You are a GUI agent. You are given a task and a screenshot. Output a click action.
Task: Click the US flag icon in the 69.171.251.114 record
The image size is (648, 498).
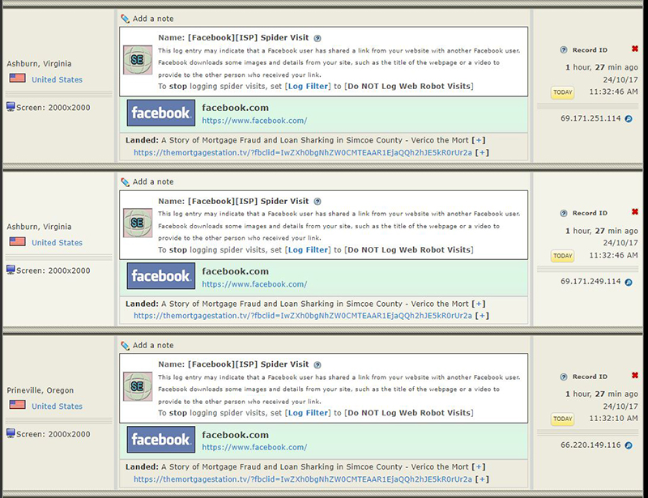(17, 78)
